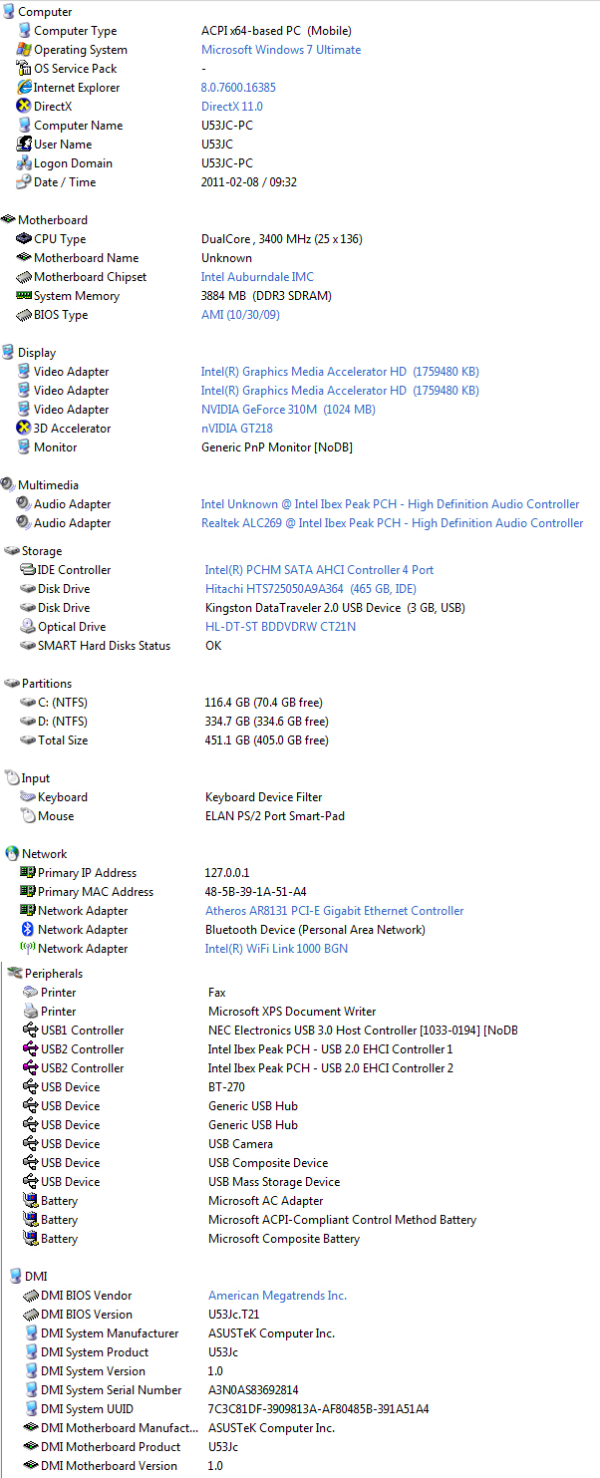Click the USB Camera device icon
The image size is (600, 1478).
pyautogui.click(x=31, y=1144)
